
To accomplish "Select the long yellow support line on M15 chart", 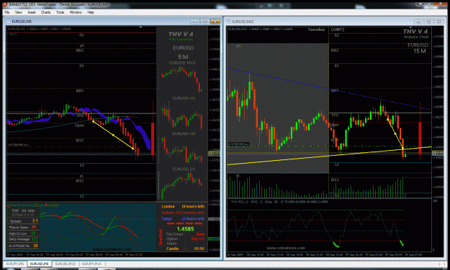I will (x=329, y=156).
